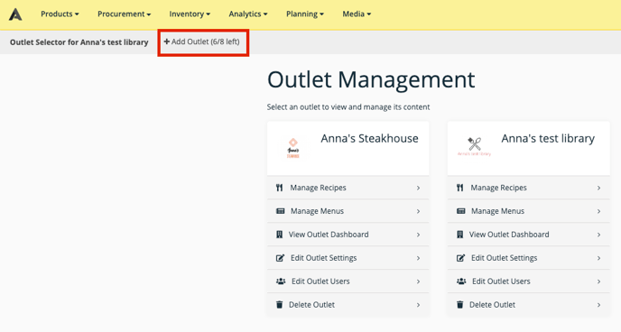621x332 pixels.
Task: Click chevron on test library Delete Outlet row
Action: (x=598, y=305)
